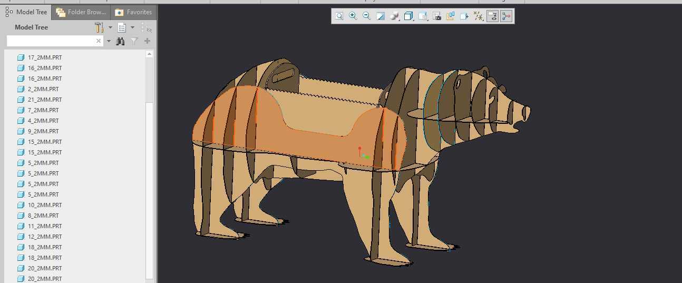The width and height of the screenshot is (682, 283).
Task: Click the Model Tree list/columns icon
Action: pyautogui.click(x=122, y=27)
